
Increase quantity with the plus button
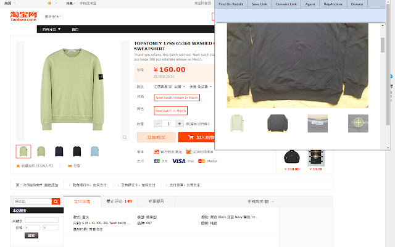[180, 124]
